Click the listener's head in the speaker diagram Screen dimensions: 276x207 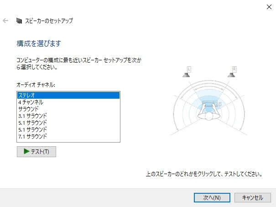coord(210,115)
